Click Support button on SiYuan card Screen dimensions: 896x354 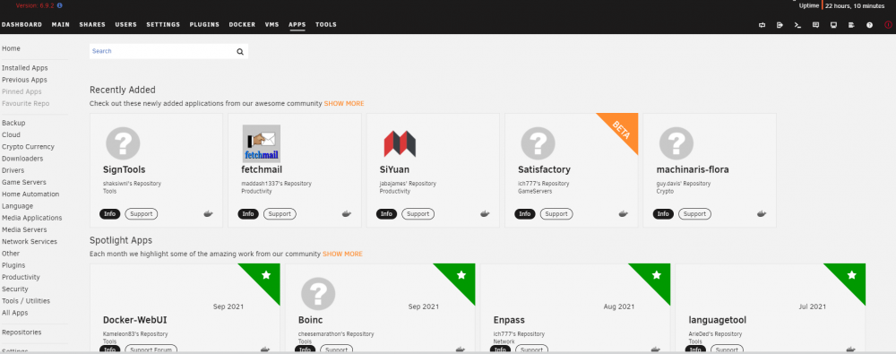[418, 214]
